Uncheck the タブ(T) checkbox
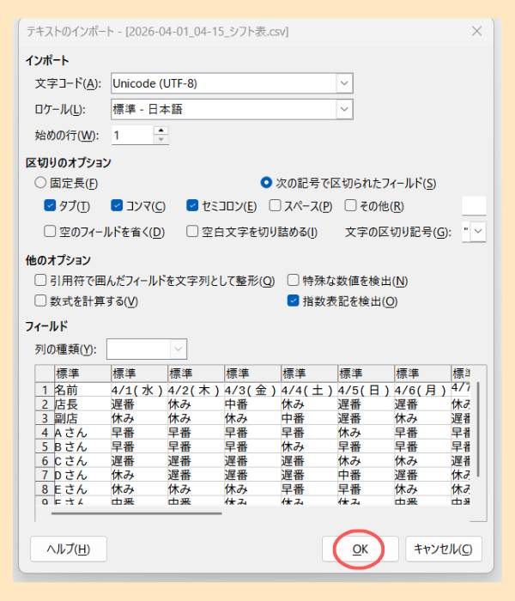Screen dimensions: 515x601 tap(50, 205)
